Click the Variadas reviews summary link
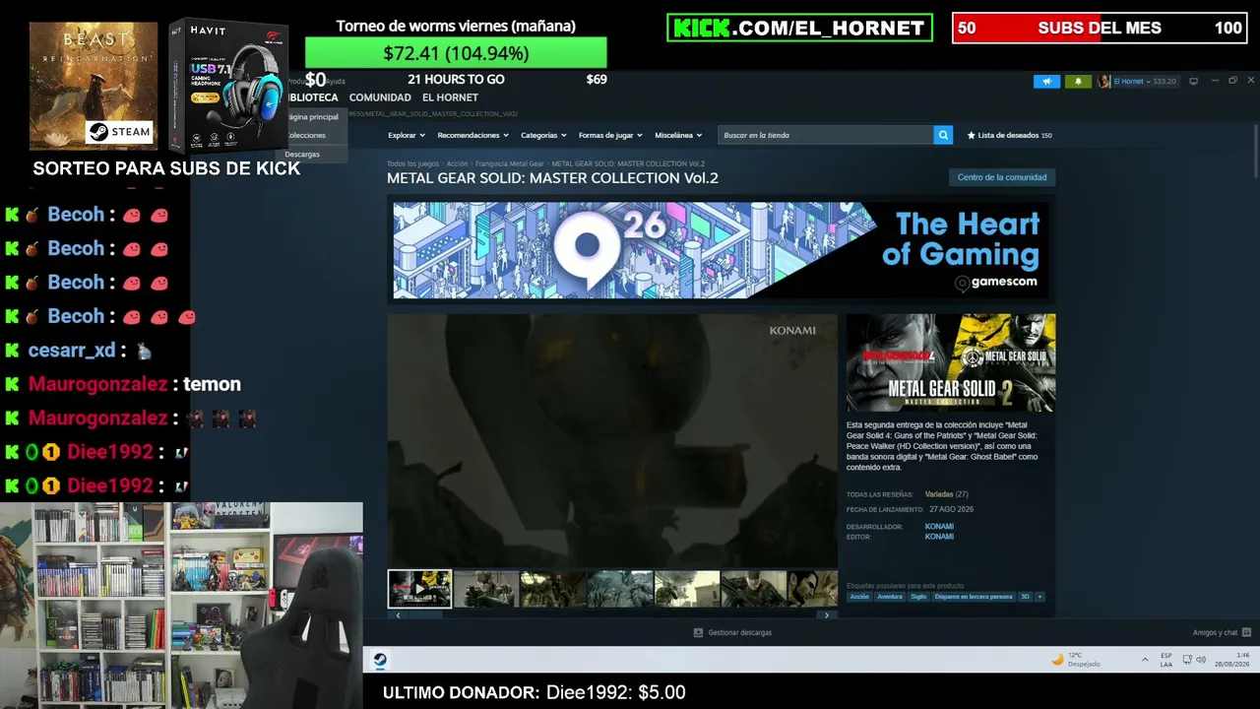1260x709 pixels. coord(939,494)
